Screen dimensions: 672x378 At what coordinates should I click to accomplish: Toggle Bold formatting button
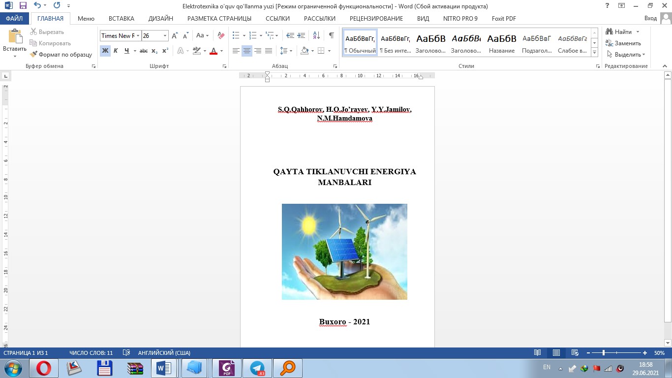tap(105, 51)
